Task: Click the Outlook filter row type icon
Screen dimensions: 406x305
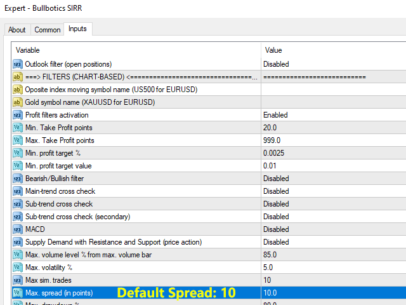Action: pos(18,64)
